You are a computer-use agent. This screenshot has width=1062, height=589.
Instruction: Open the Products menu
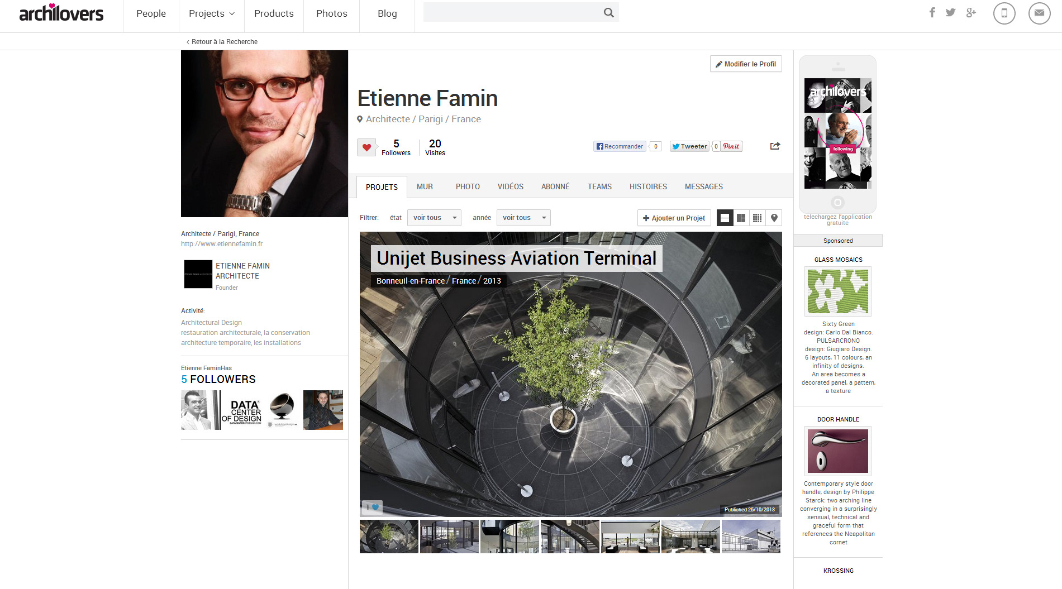pyautogui.click(x=274, y=13)
